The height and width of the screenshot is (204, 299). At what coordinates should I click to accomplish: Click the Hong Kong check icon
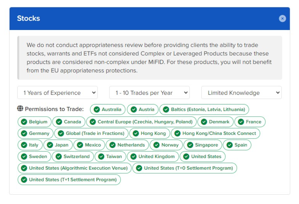click(136, 133)
